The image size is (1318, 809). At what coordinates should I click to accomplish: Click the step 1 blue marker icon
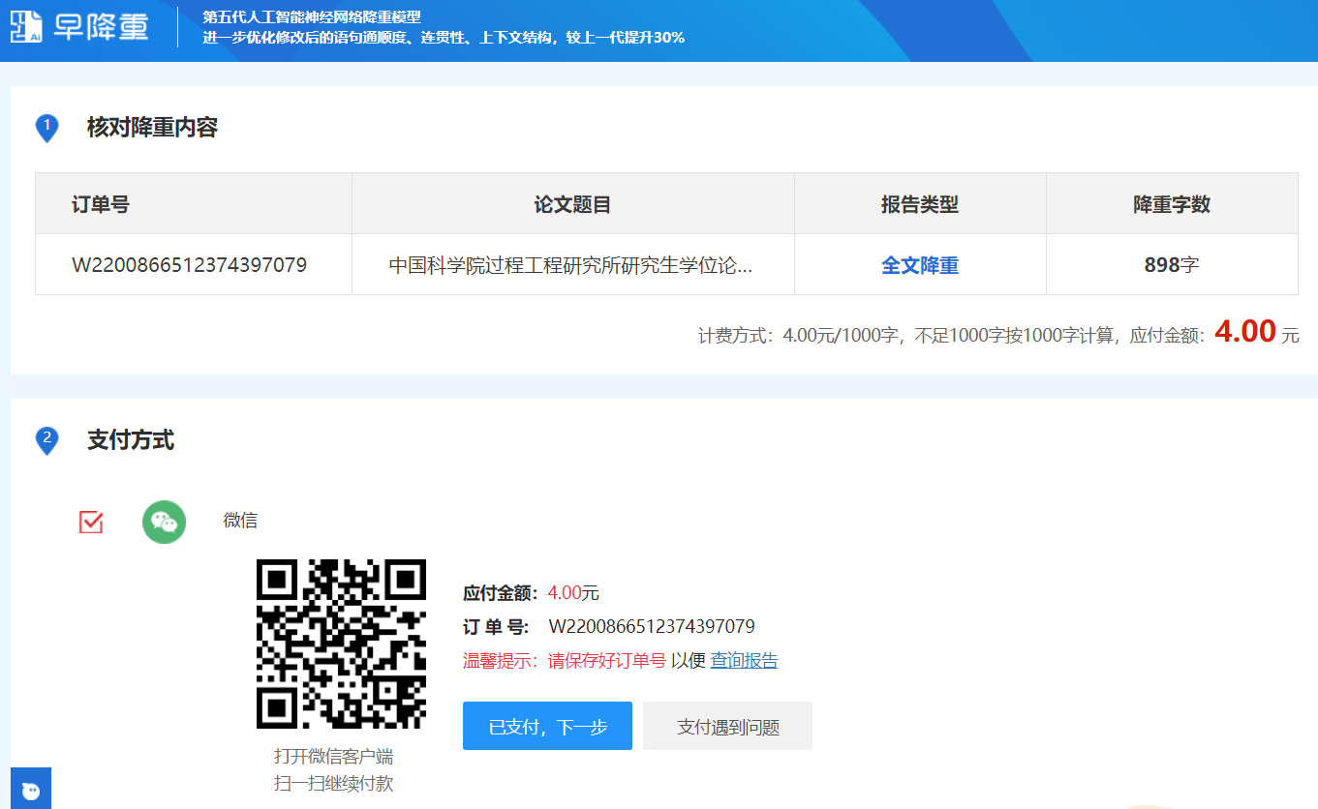47,129
